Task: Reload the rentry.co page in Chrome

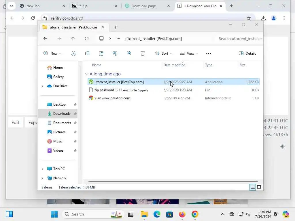Action: 33,18
